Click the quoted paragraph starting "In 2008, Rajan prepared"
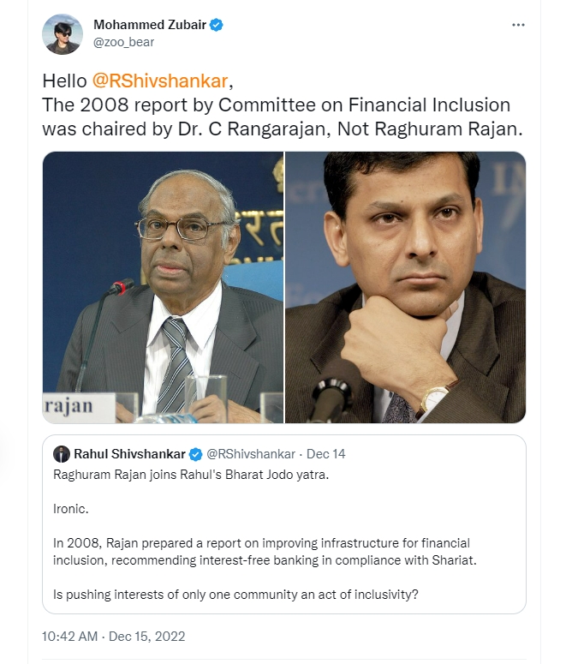The height and width of the screenshot is (664, 566). point(261,551)
